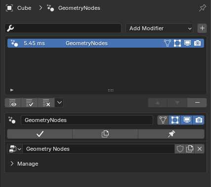
Task: Click the GeometryNodes modifier name field
Action: [x=87, y=120]
